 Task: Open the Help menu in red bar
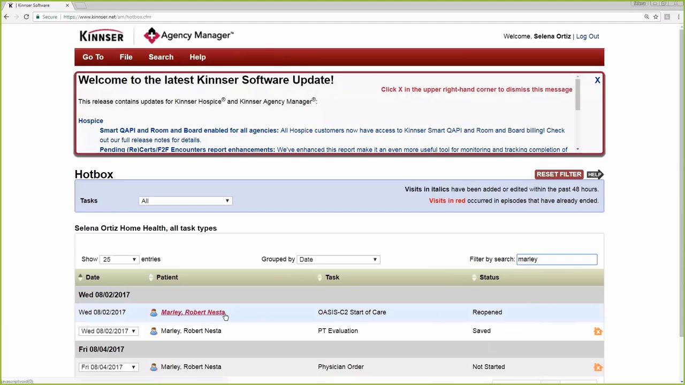point(197,57)
